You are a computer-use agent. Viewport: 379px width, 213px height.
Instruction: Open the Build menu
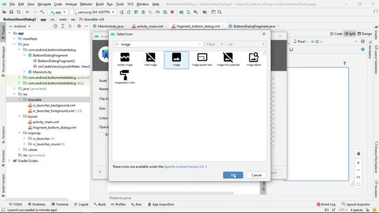pyautogui.click(x=99, y=4)
